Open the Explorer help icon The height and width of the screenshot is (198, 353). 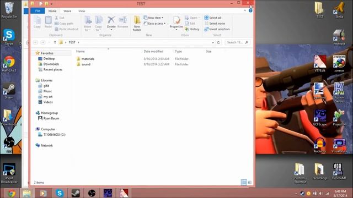point(250,10)
